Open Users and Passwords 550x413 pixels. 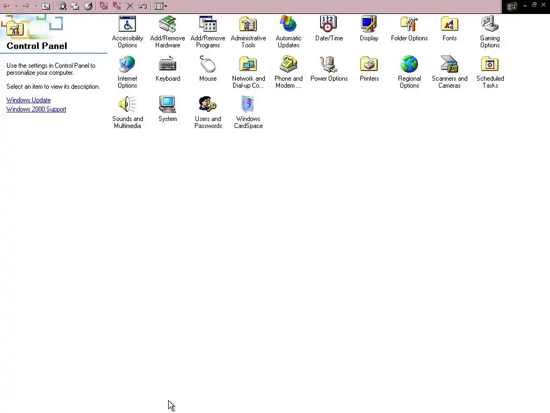(208, 112)
